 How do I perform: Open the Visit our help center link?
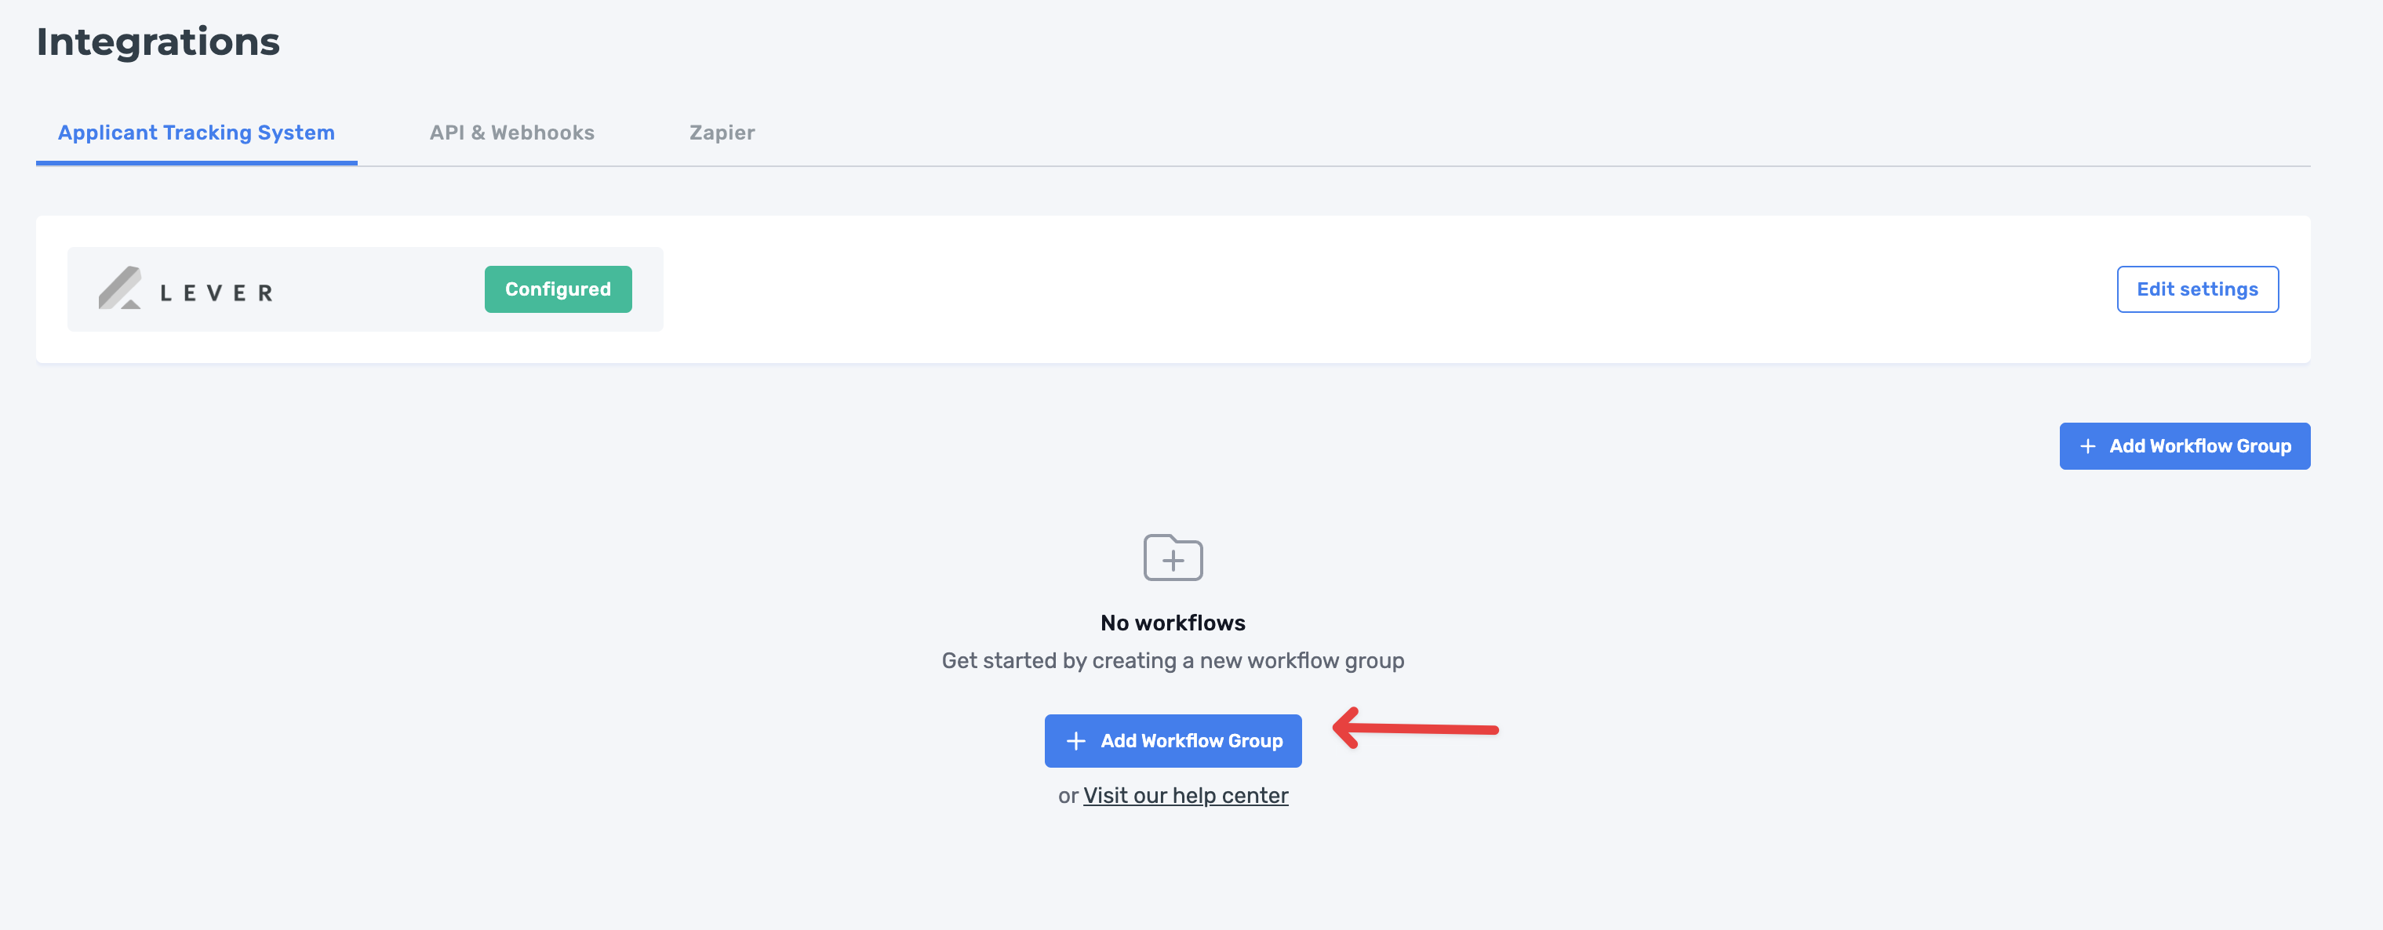pos(1185,796)
